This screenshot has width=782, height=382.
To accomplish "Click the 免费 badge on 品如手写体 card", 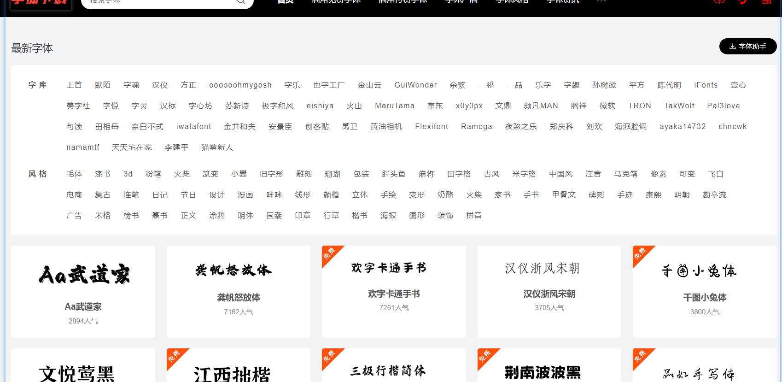I will [640, 356].
